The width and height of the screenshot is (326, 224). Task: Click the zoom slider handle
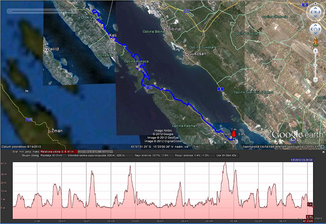315,65
